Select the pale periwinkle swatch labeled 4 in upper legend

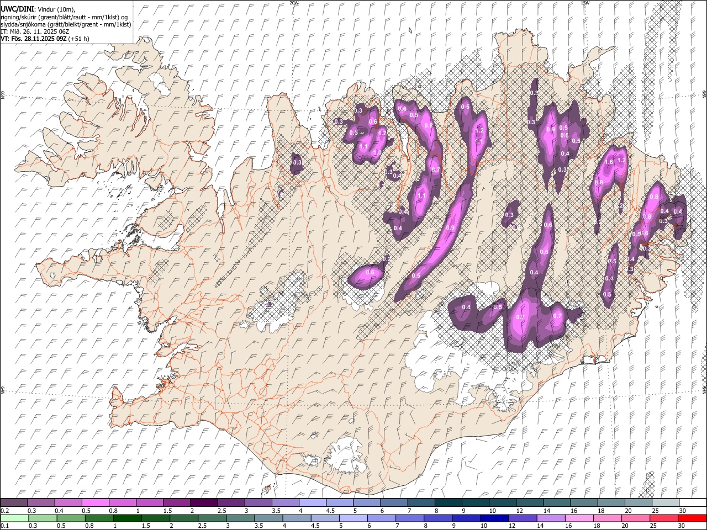tap(312, 502)
